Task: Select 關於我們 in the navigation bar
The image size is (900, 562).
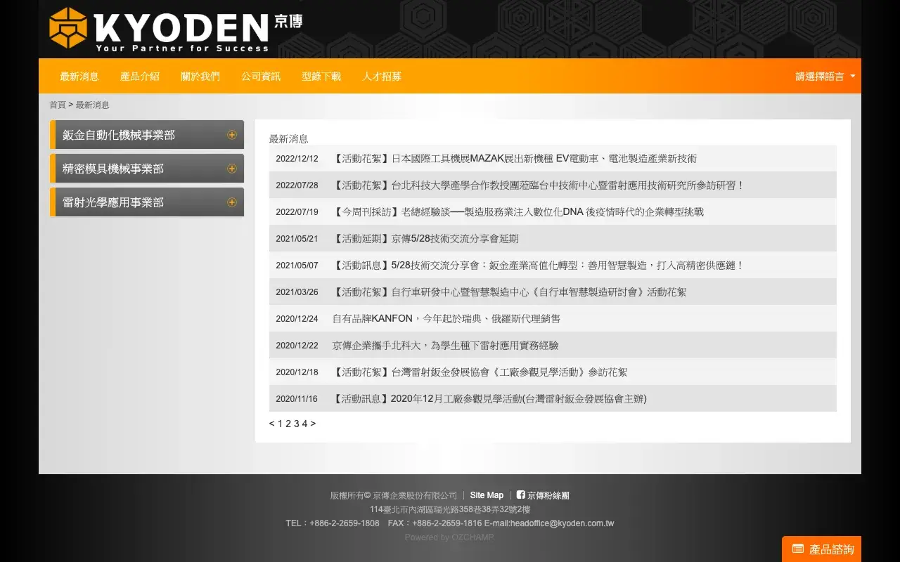Action: click(200, 77)
